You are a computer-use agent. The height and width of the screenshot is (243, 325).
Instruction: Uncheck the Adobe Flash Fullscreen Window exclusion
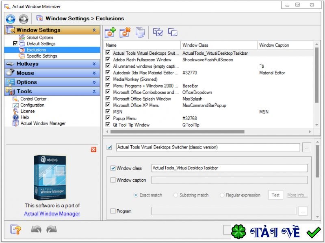click(108, 60)
